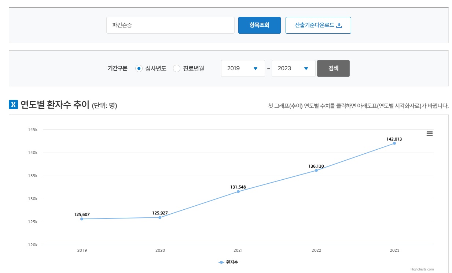
Task: Select the 2020 year label on the x-axis
Action: click(160, 250)
